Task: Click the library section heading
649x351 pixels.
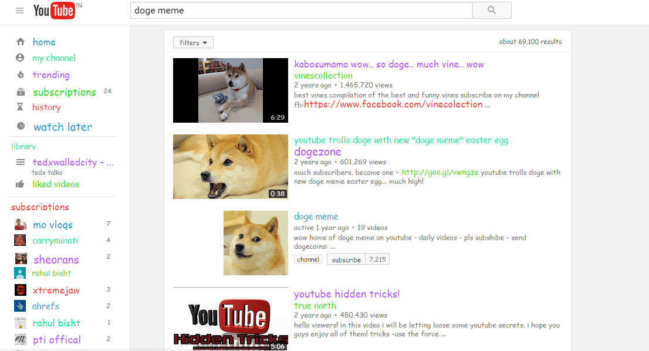Action: 23,146
